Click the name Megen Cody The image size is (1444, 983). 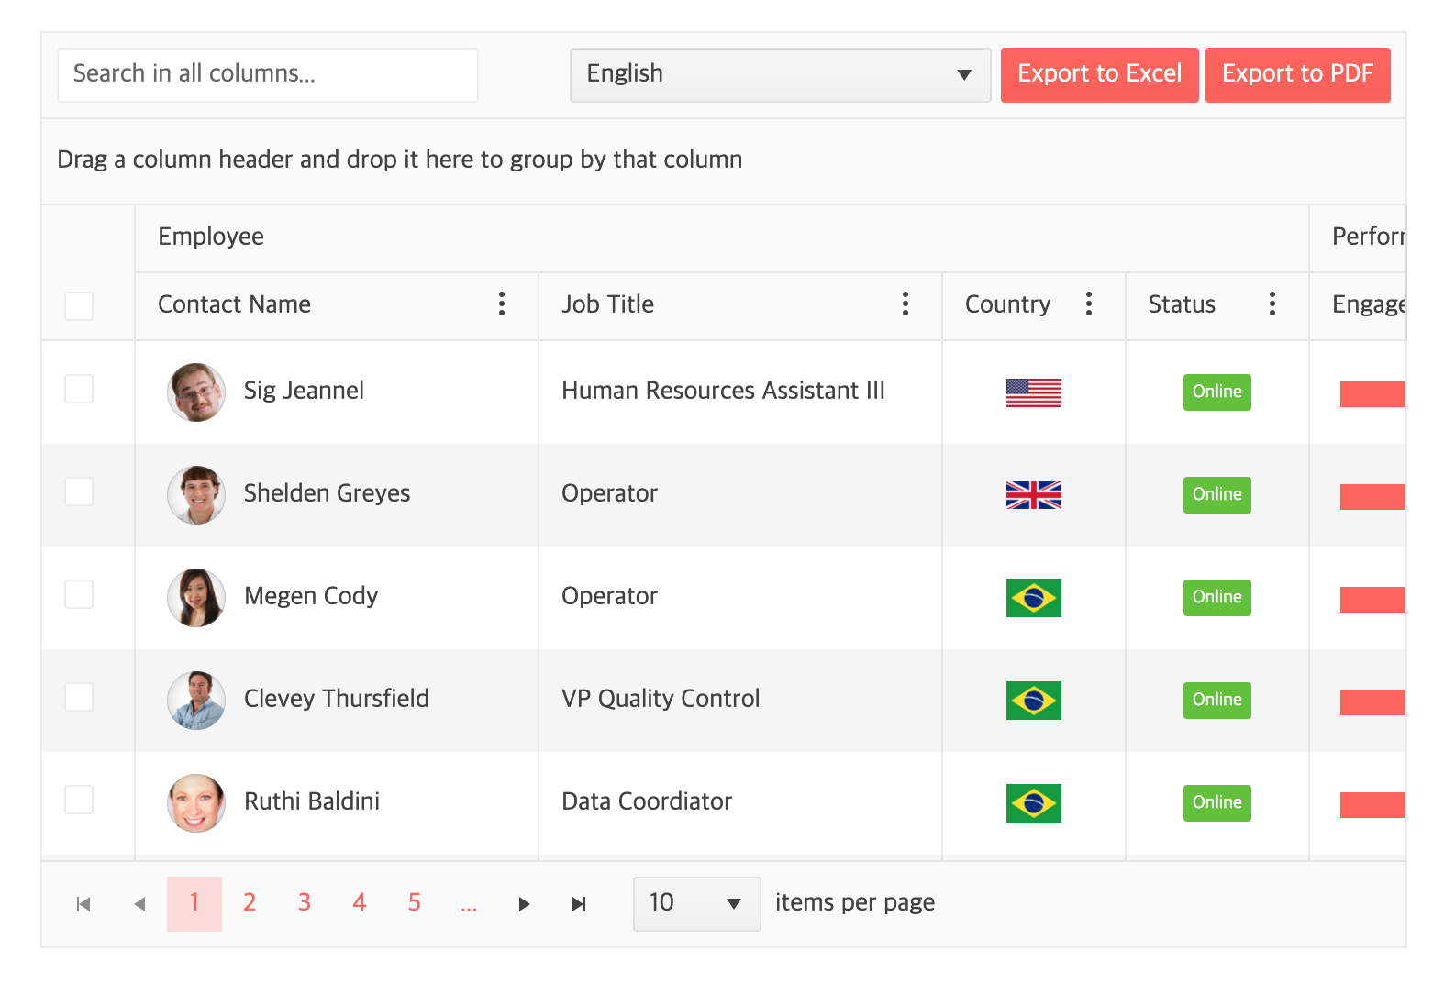coord(311,596)
